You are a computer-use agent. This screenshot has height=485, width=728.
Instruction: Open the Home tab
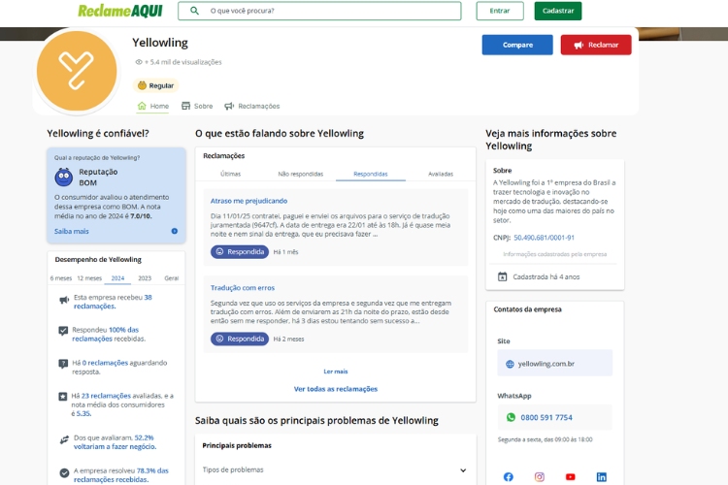(153, 106)
